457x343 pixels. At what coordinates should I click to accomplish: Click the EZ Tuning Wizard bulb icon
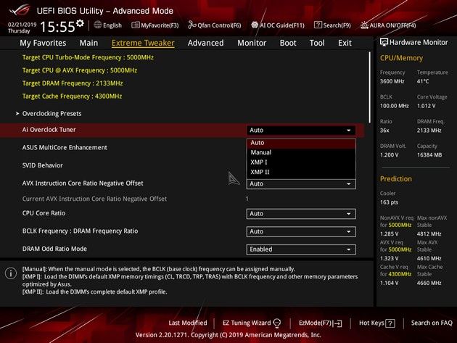coord(277,323)
